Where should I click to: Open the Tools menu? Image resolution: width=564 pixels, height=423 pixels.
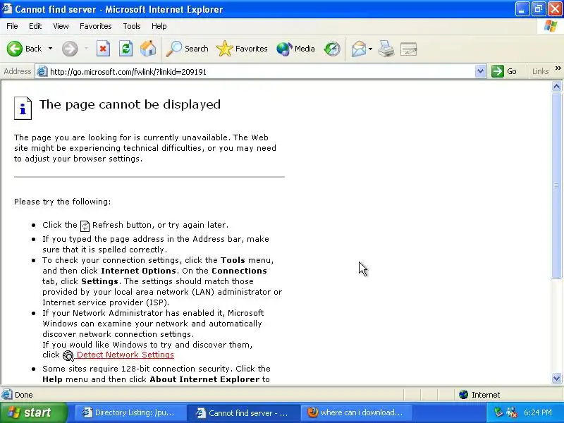click(132, 26)
